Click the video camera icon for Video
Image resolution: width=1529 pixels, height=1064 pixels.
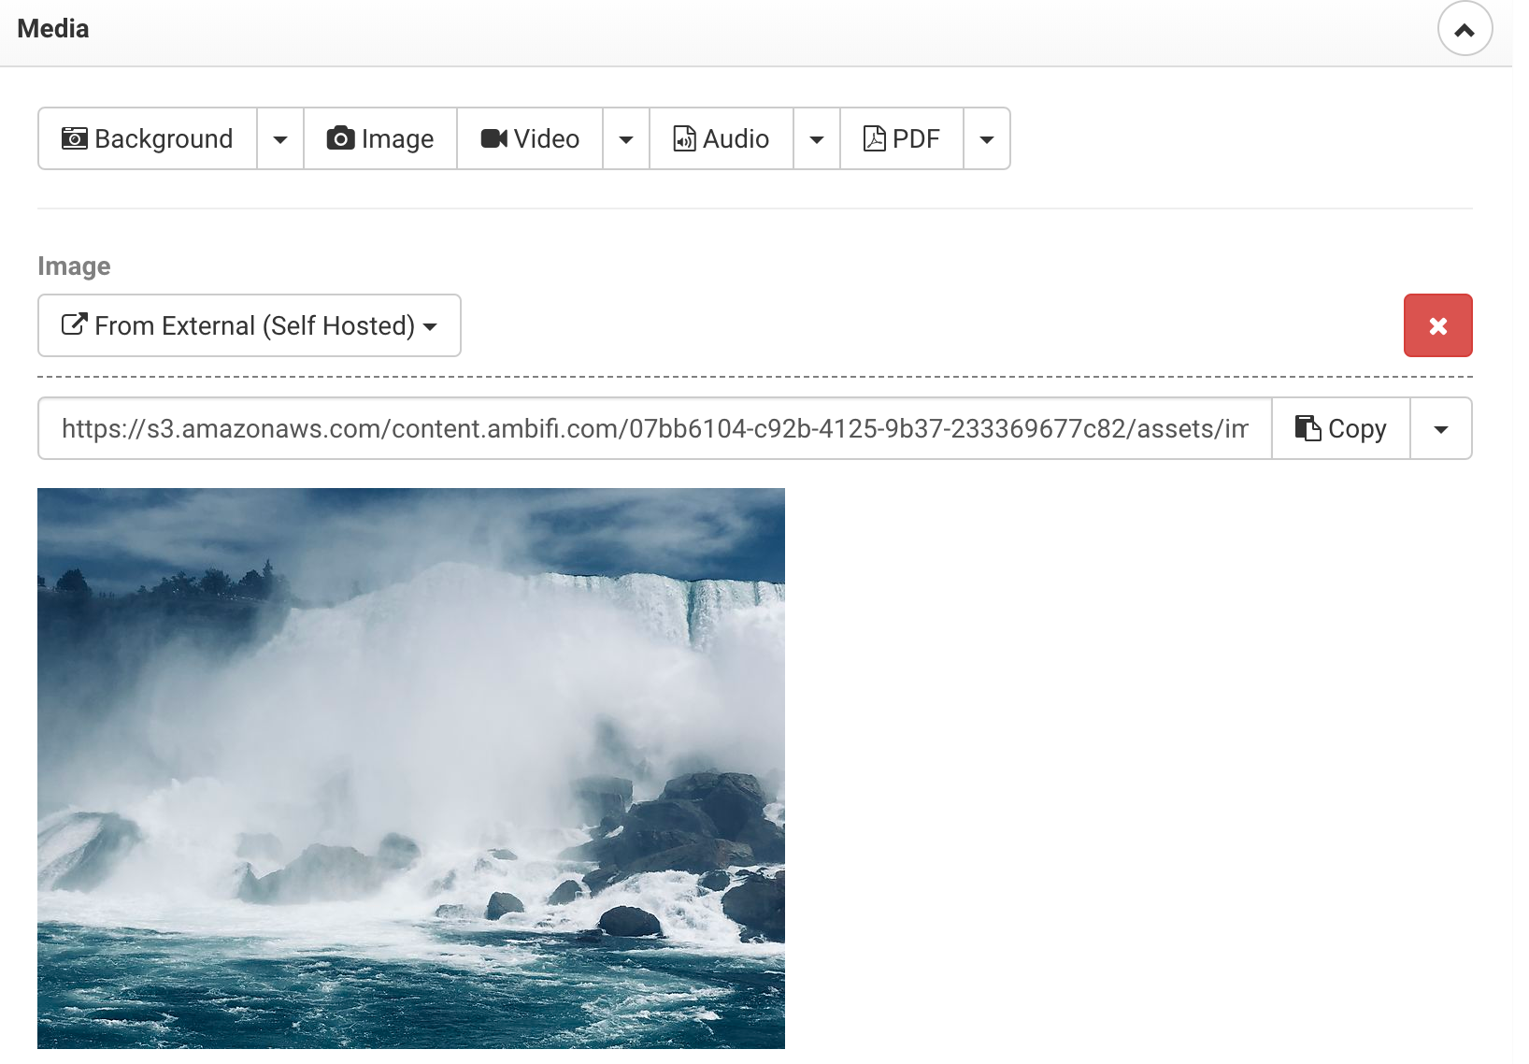pyautogui.click(x=493, y=138)
